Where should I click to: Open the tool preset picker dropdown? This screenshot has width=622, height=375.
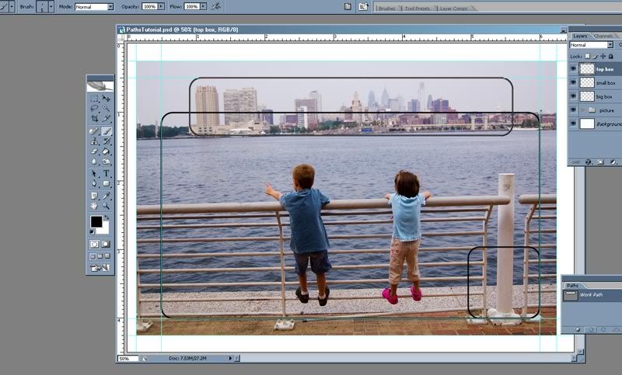point(12,6)
